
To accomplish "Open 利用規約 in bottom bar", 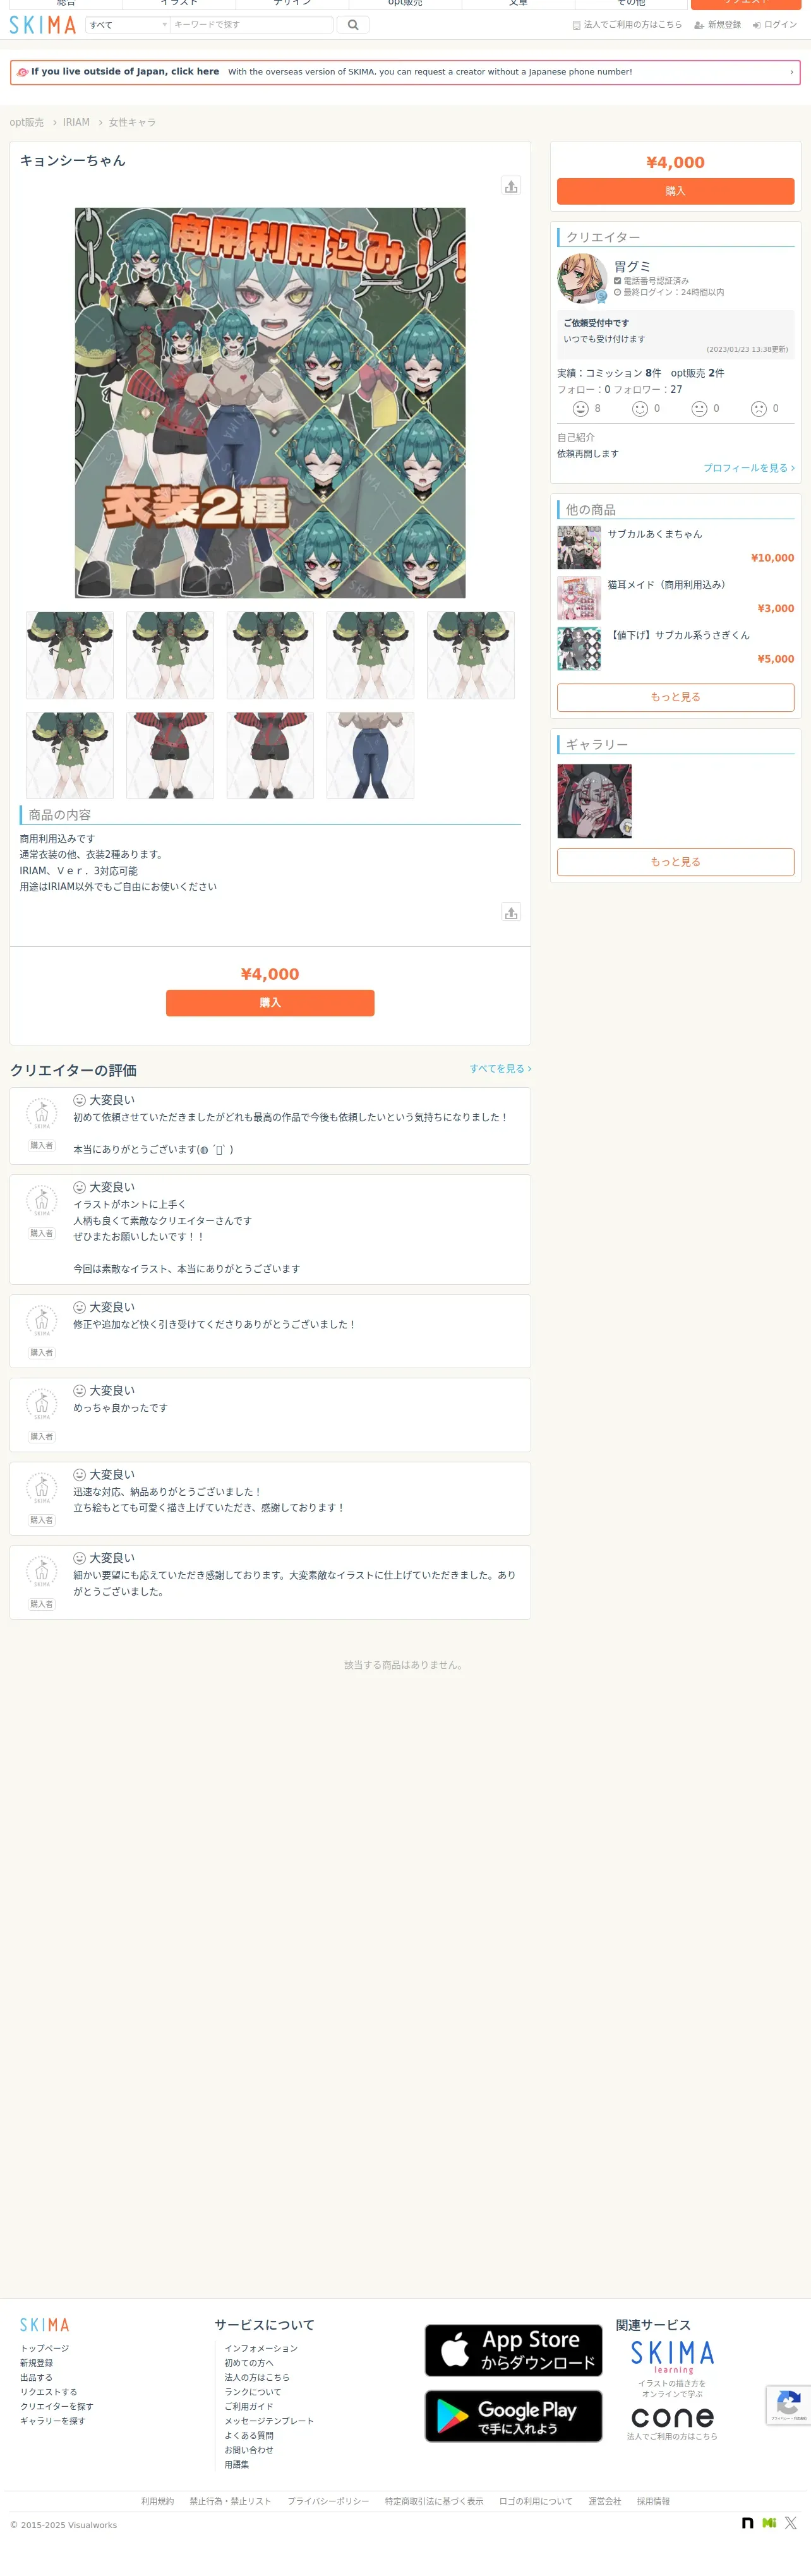I will (157, 2501).
